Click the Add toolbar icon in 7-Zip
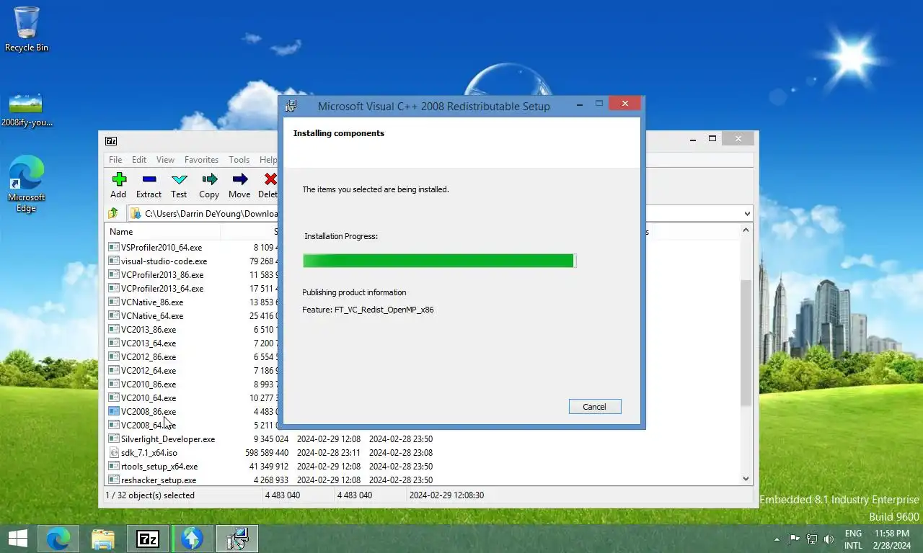Screen dimensions: 923x553 [119, 179]
